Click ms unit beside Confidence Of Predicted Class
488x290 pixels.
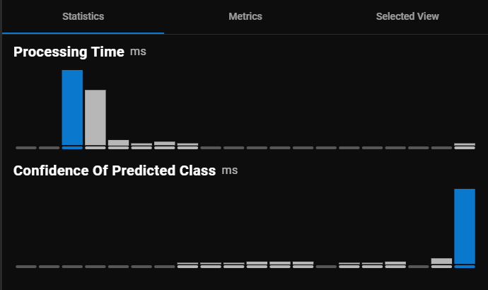point(229,171)
